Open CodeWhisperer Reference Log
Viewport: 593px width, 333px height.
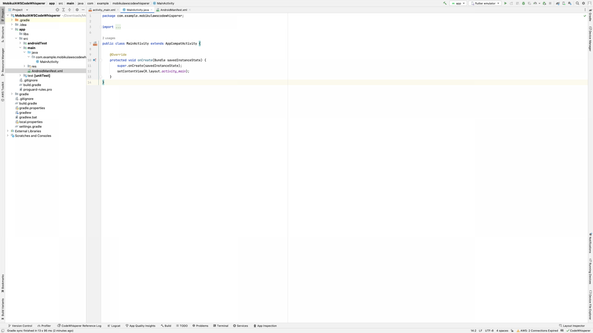tap(79, 326)
